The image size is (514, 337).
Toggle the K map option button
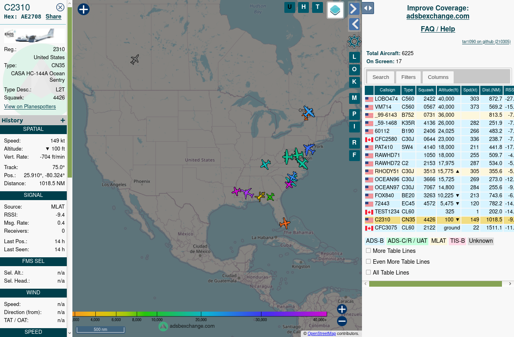(x=354, y=82)
